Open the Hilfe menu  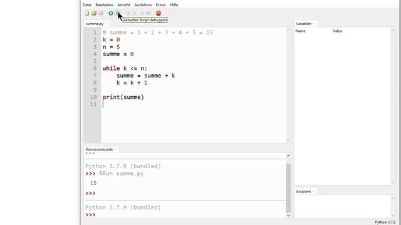174,5
